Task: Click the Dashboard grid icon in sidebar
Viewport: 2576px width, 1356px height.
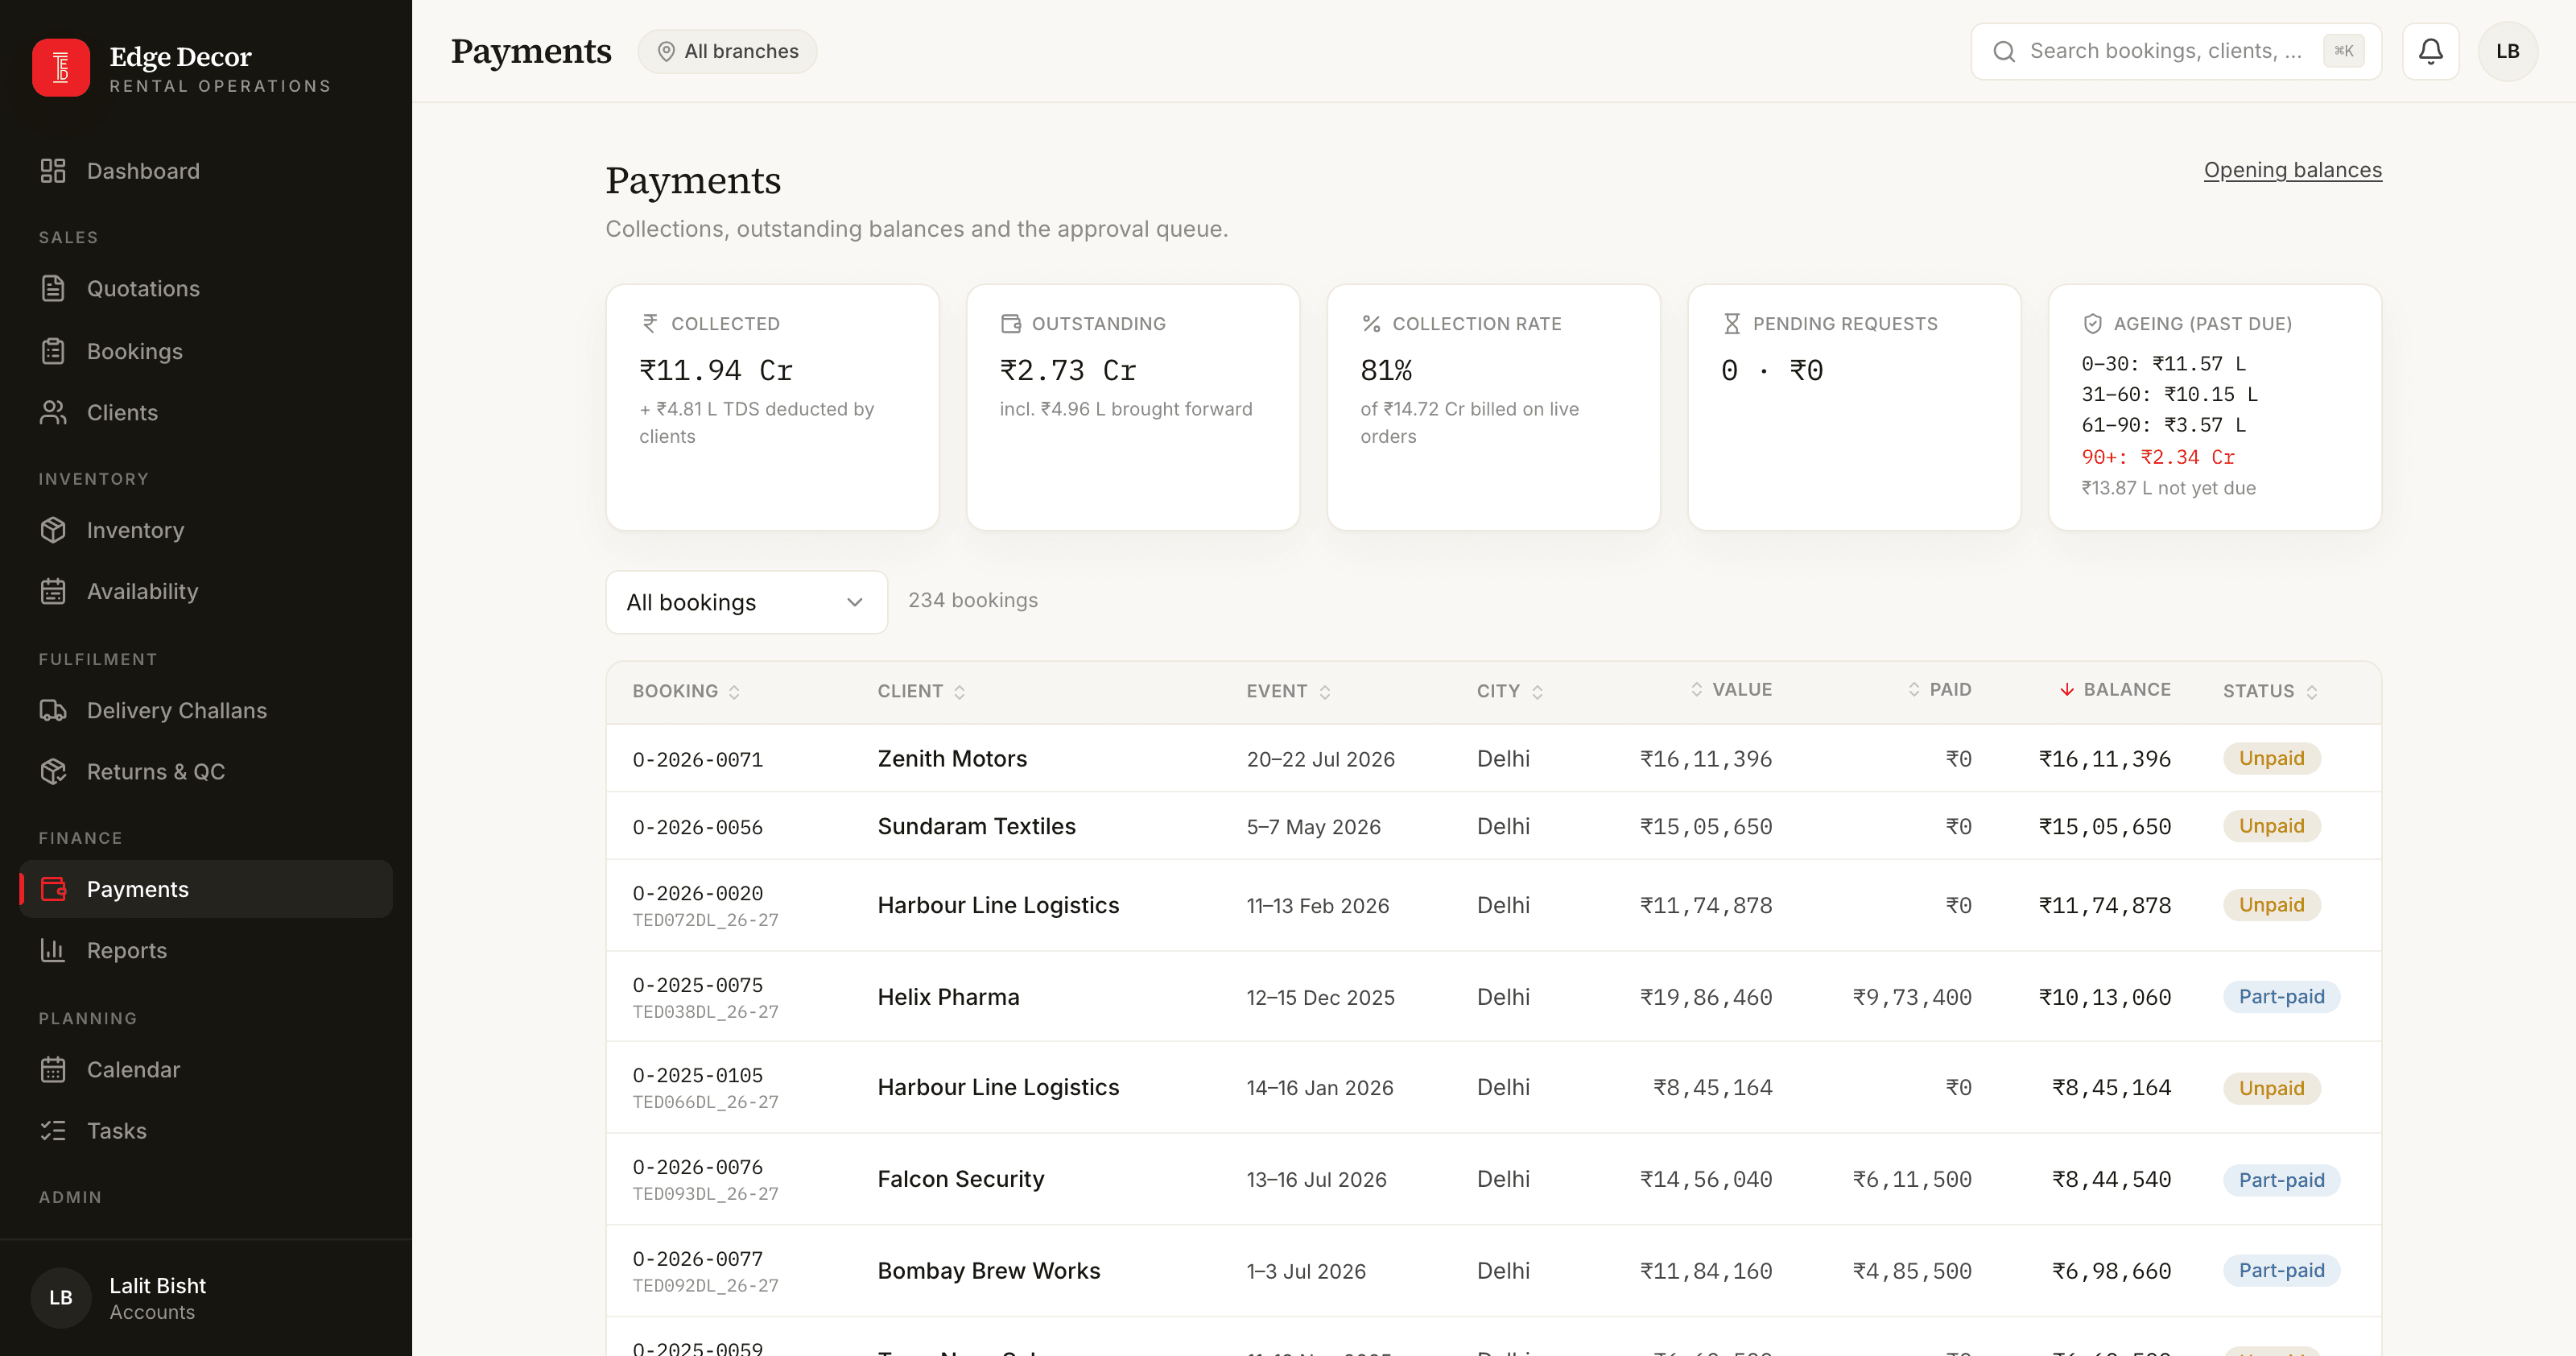Action: (x=53, y=171)
